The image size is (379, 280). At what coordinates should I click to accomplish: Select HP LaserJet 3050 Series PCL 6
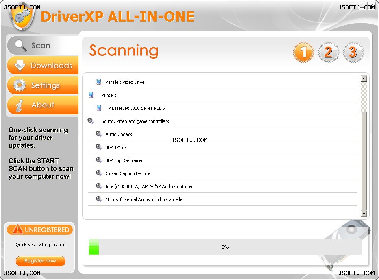(222, 108)
